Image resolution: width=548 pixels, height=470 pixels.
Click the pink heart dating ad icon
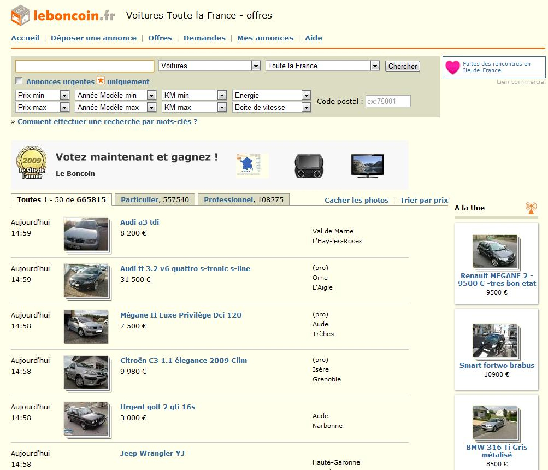pos(452,67)
